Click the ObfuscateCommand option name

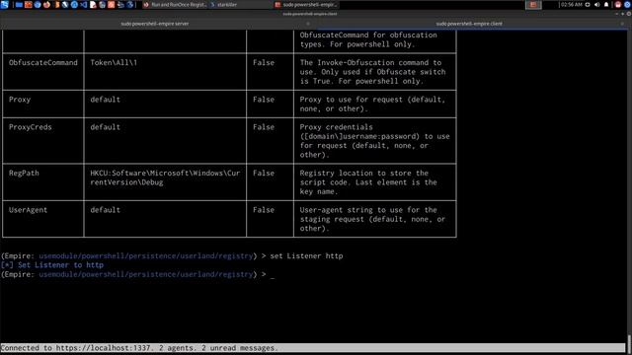pos(43,63)
